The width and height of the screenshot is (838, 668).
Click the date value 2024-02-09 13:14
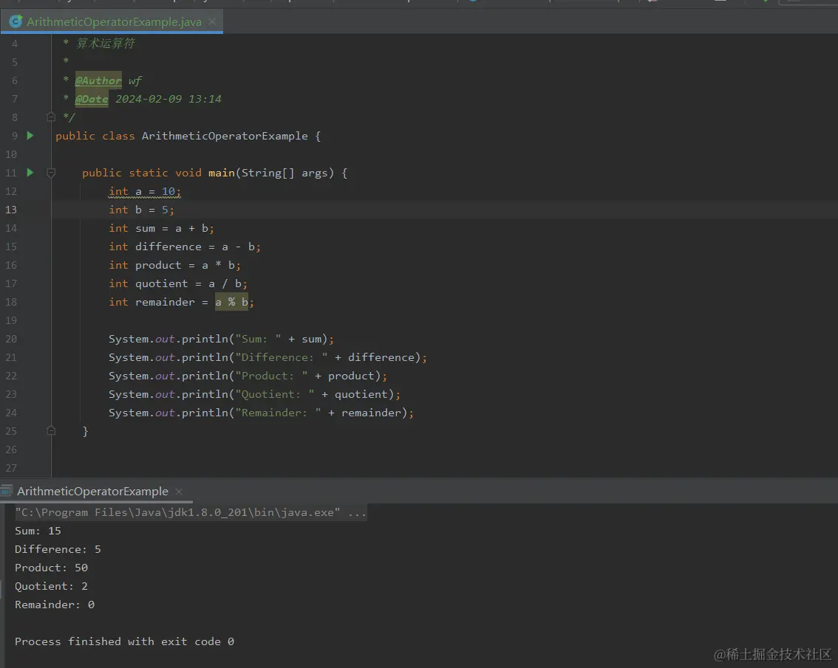168,99
